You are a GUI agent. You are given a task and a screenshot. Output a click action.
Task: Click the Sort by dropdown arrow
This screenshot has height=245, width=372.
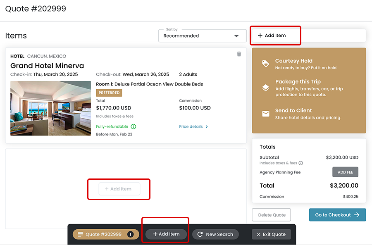click(236, 36)
